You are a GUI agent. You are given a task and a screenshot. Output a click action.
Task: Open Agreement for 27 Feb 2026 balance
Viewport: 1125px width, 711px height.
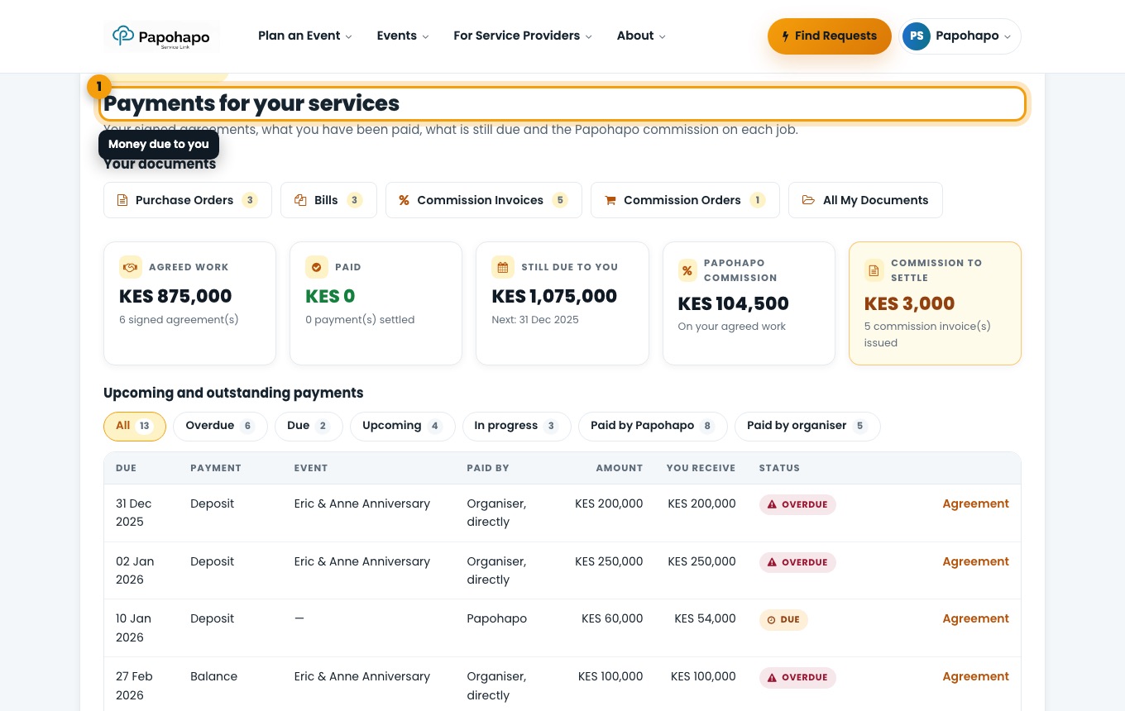[x=976, y=676]
